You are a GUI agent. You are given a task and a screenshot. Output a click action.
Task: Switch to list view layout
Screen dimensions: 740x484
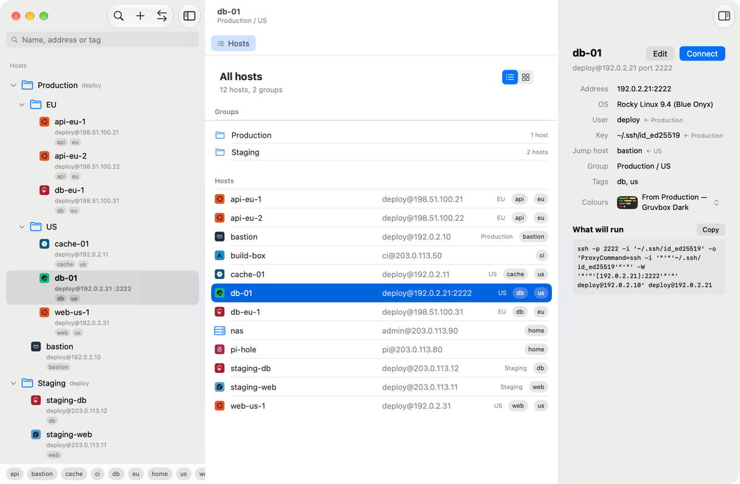pyautogui.click(x=510, y=77)
